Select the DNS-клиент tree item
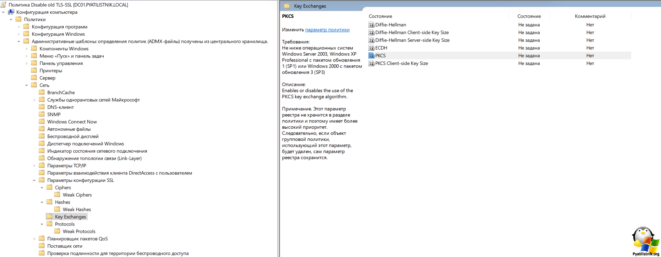This screenshot has width=661, height=257. point(60,107)
